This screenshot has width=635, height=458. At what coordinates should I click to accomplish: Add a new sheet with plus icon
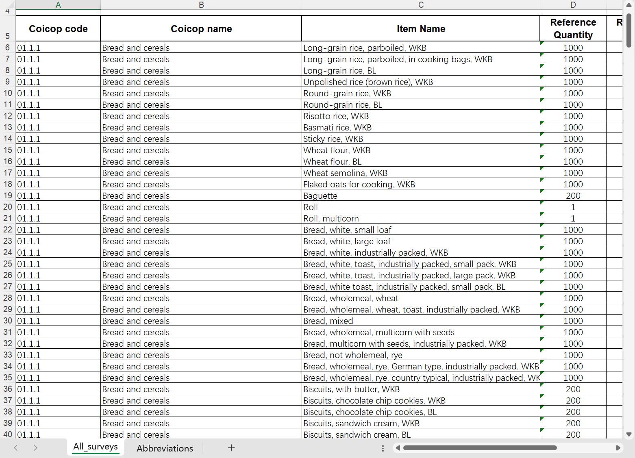[231, 448]
